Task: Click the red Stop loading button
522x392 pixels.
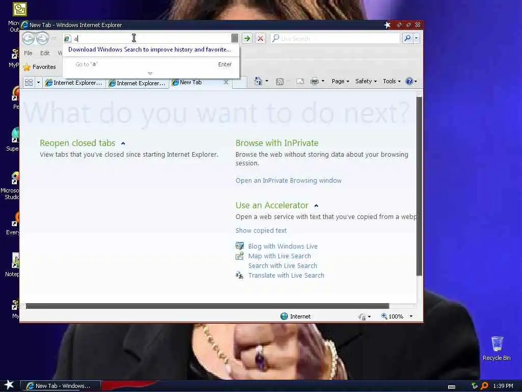Action: [x=260, y=38]
